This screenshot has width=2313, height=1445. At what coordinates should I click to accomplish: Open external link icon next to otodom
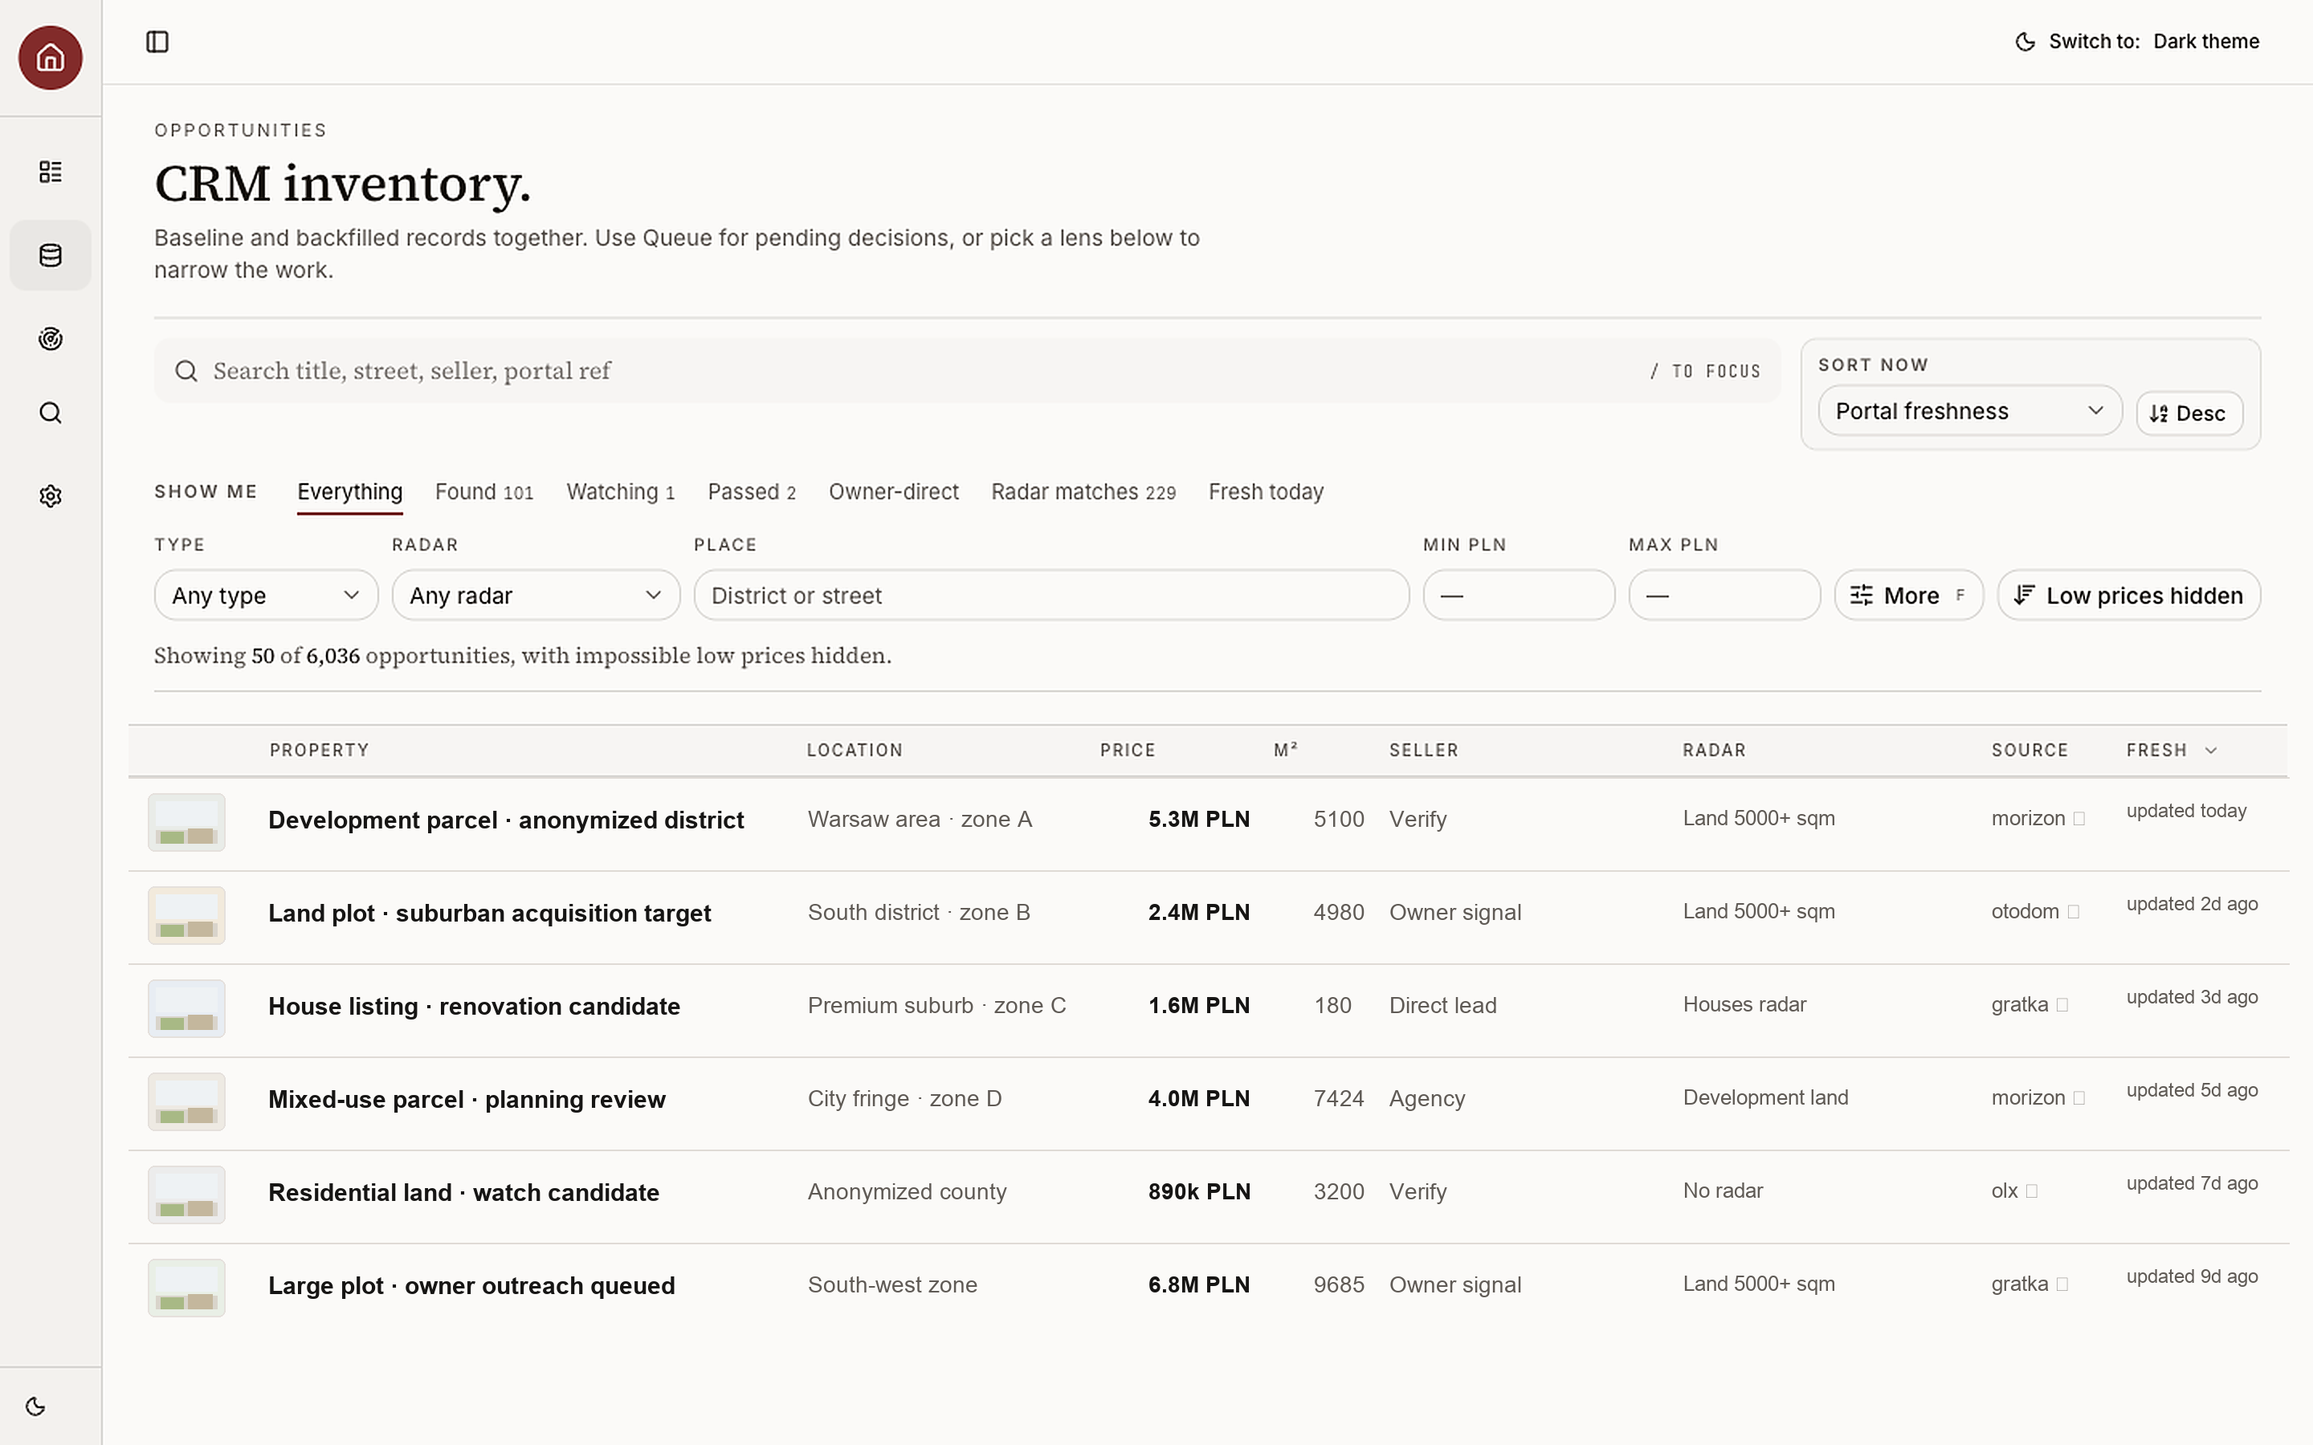(2073, 912)
